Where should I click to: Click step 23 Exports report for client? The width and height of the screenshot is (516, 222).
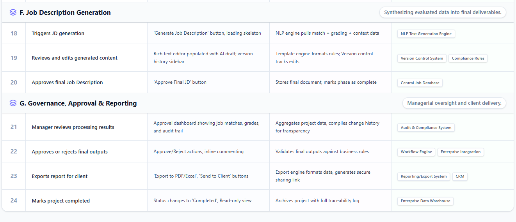pos(258,176)
